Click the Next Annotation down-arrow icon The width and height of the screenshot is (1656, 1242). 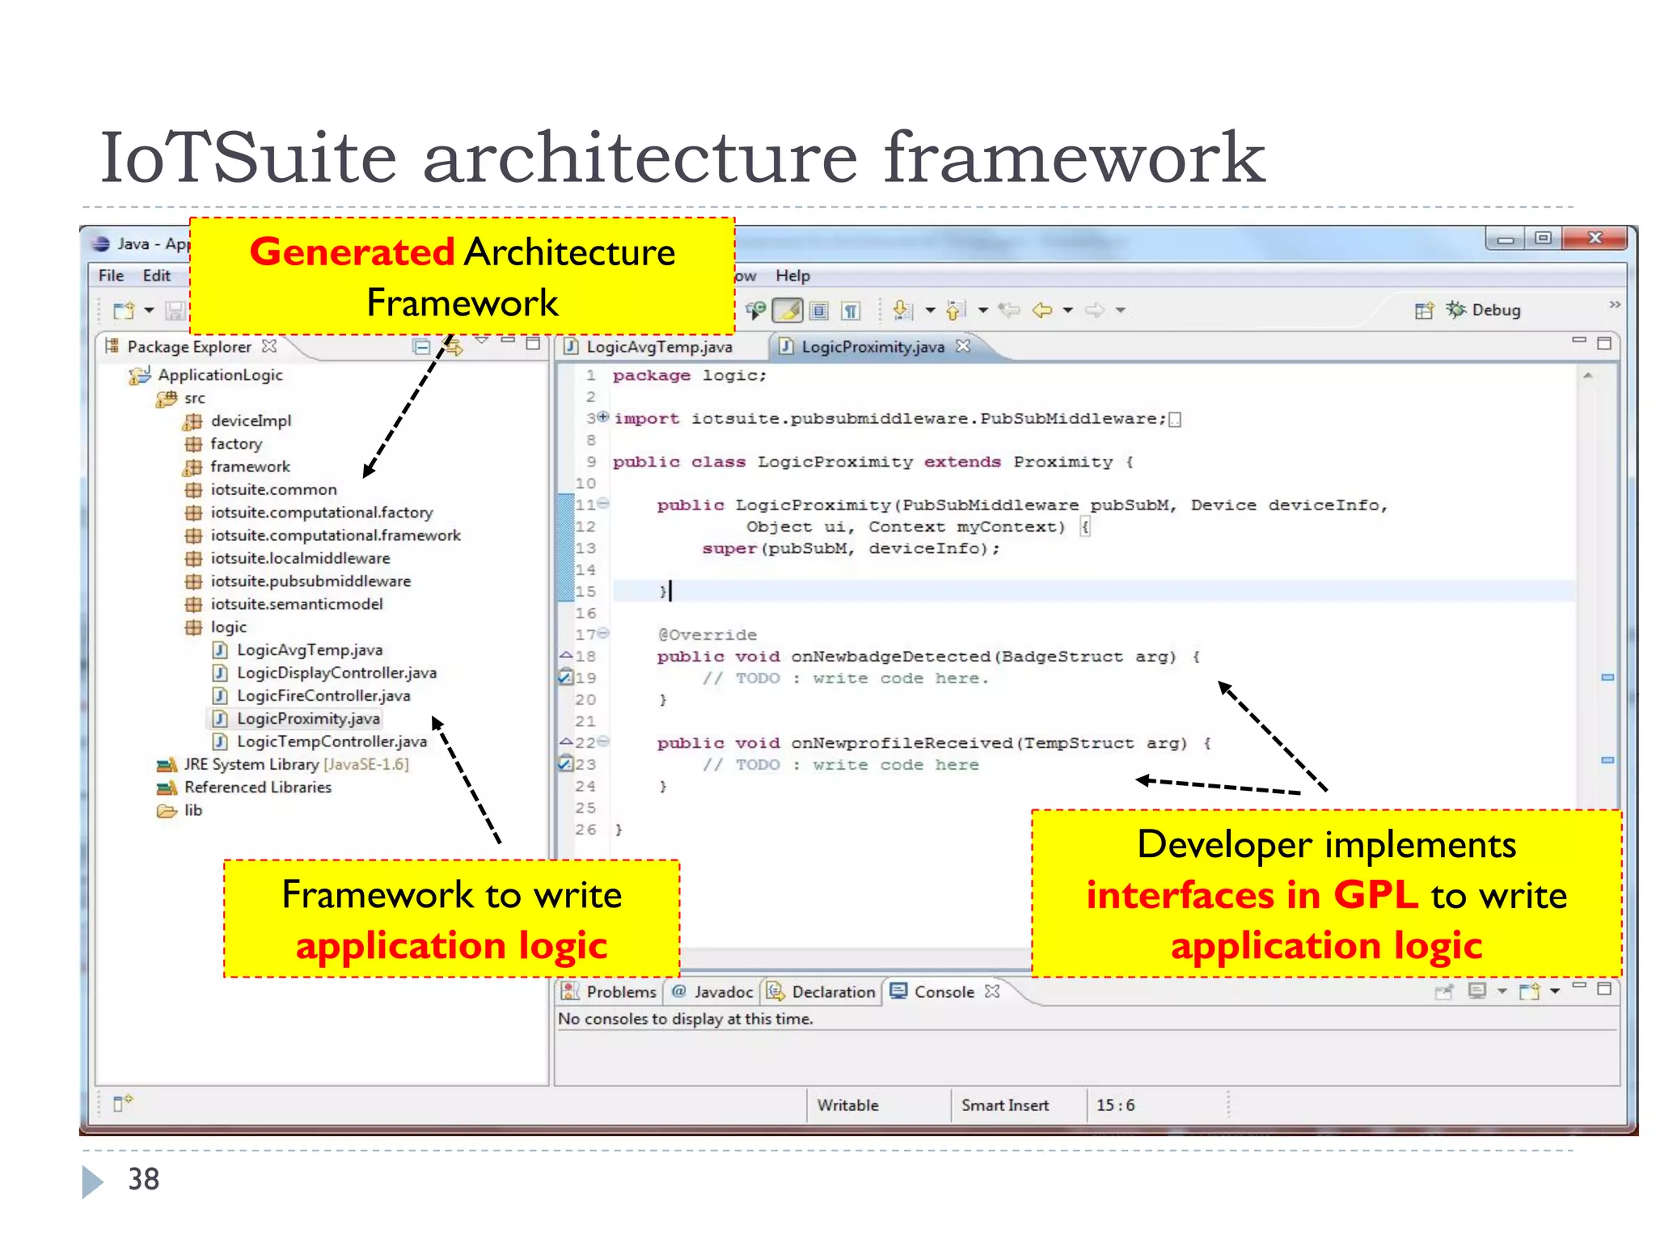point(903,310)
